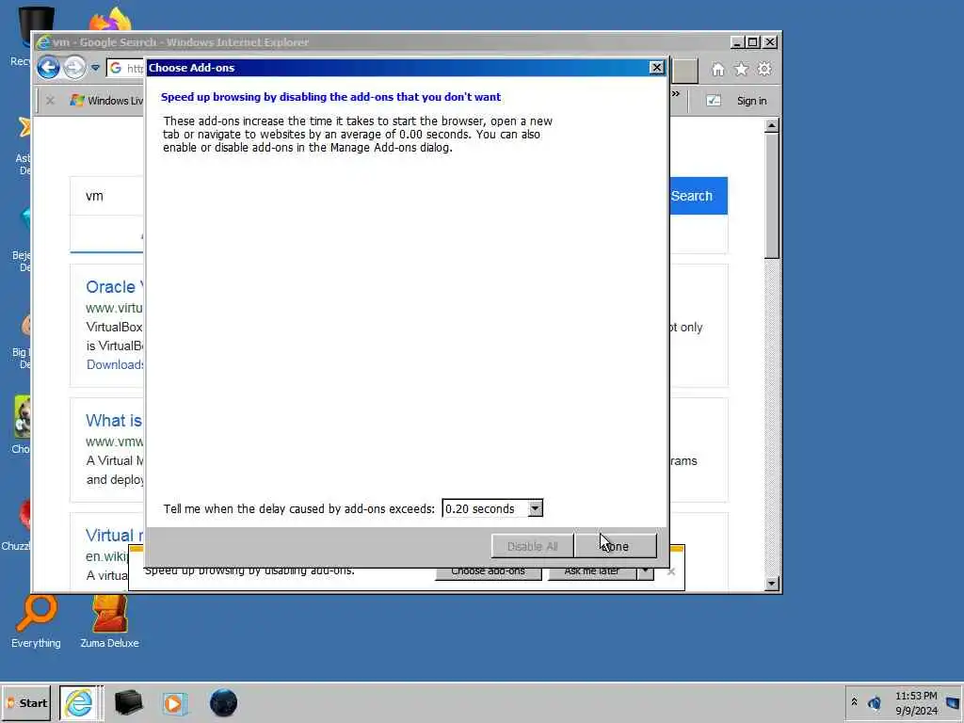Click the IE scrollbar up arrow
Screen dimensions: 964x723
[x=772, y=125]
